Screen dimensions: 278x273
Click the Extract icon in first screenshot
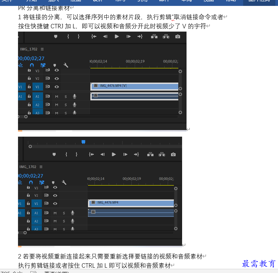166,37
